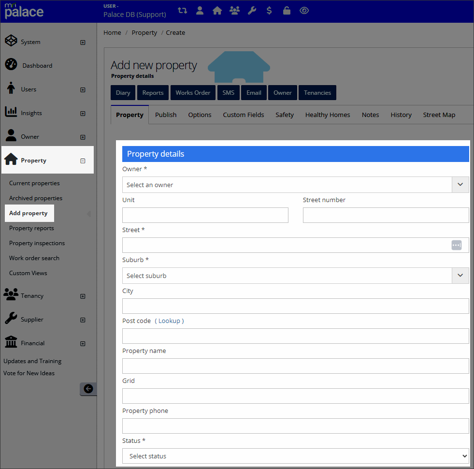
Task: Expand the Insights menu plus box
Action: [83, 114]
